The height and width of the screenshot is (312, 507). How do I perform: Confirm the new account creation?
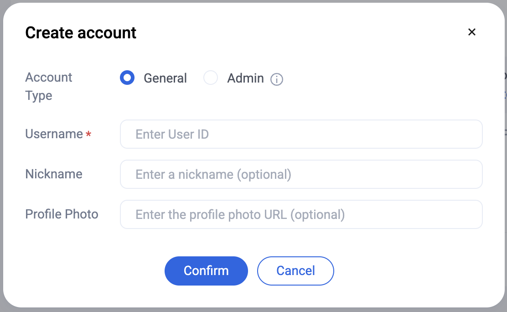pyautogui.click(x=206, y=271)
